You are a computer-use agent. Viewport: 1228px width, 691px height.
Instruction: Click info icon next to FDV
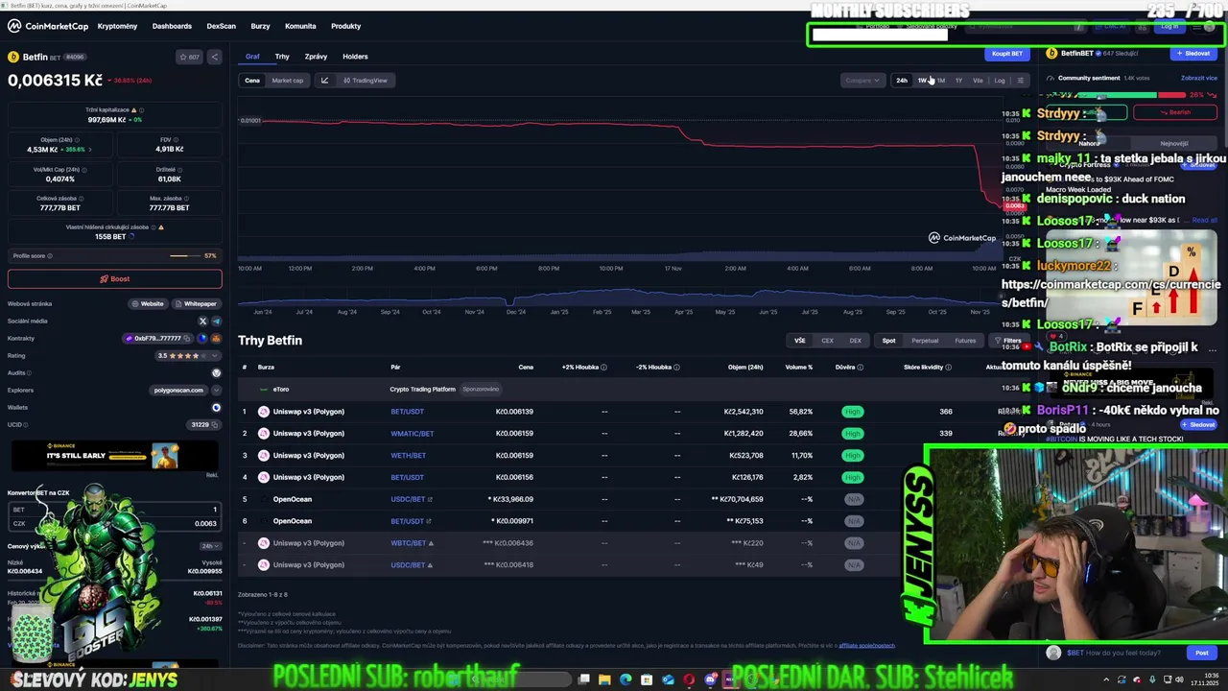[x=176, y=140]
